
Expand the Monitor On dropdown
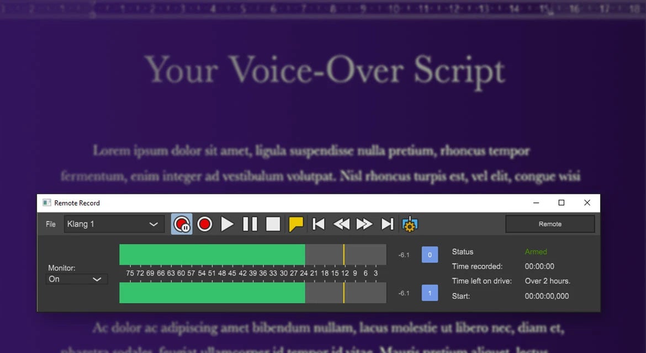coord(76,279)
